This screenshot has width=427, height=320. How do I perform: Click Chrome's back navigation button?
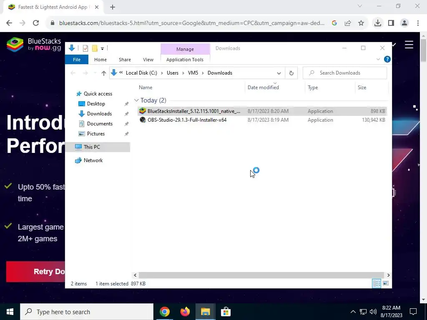[x=9, y=23]
